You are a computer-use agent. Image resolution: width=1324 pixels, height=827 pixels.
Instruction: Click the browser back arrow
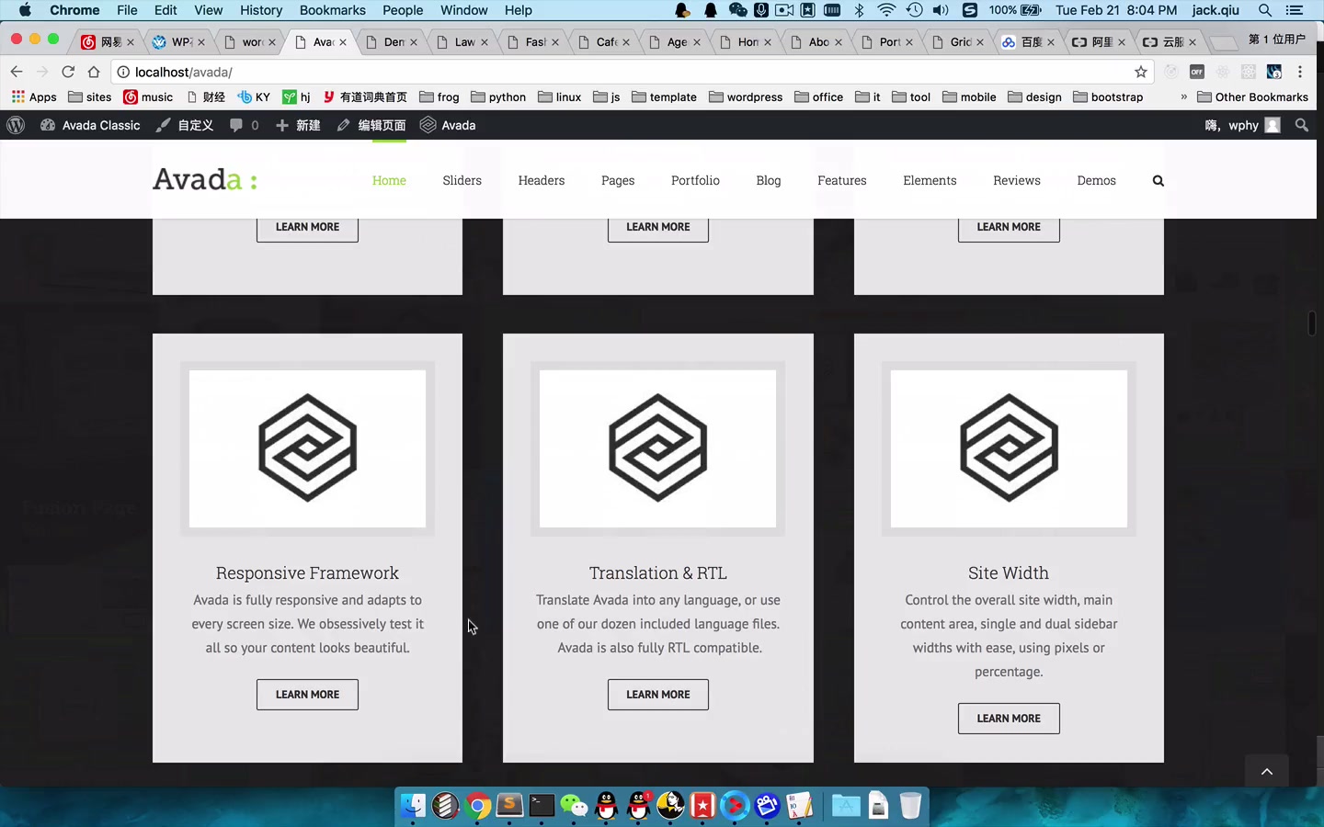17,72
